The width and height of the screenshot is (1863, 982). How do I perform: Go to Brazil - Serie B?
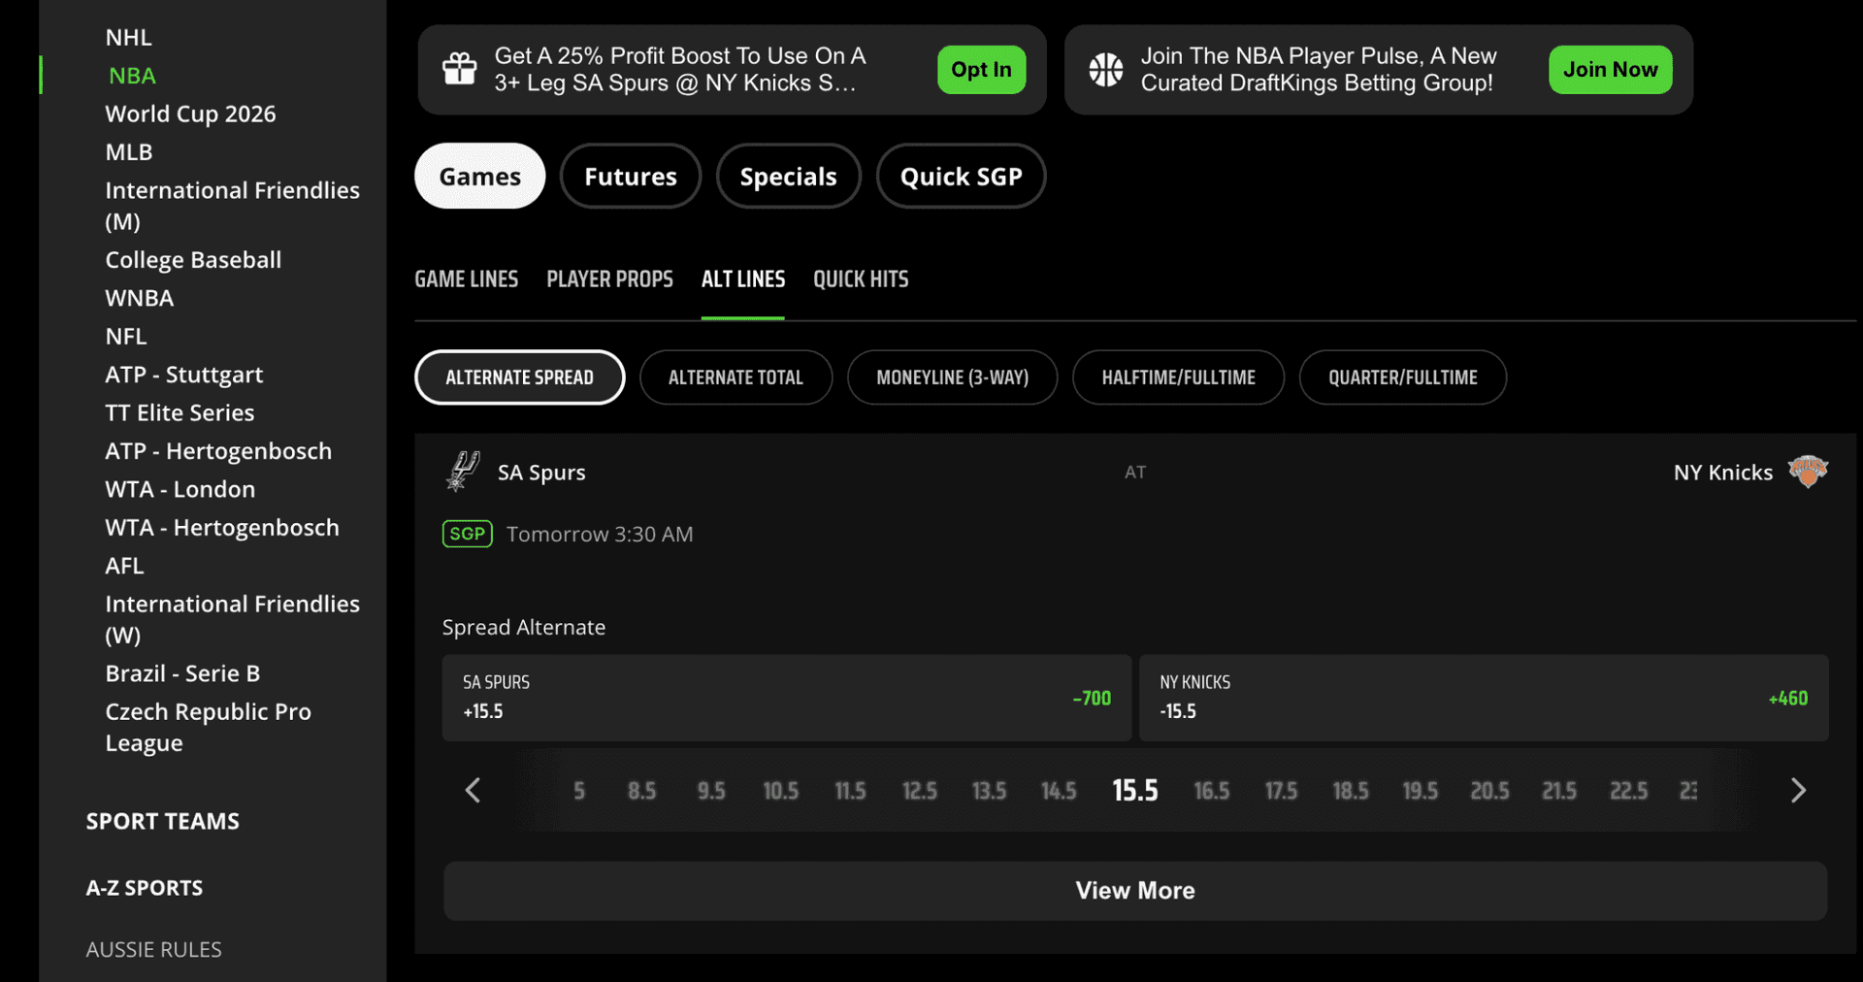(x=182, y=673)
